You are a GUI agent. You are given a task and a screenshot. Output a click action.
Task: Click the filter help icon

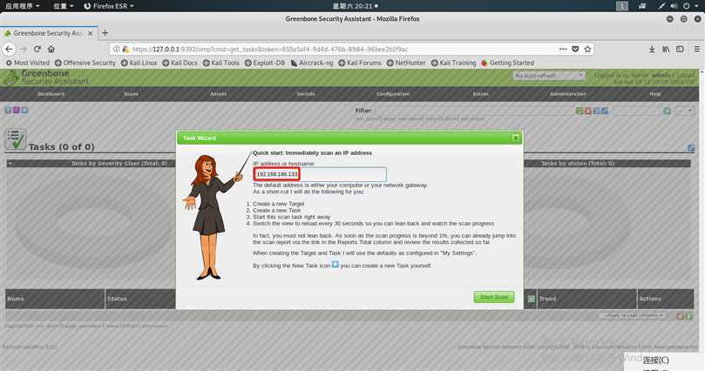pyautogui.click(x=596, y=111)
